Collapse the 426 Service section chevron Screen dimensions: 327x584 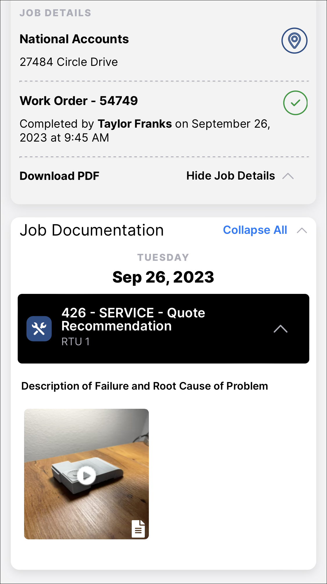point(280,329)
